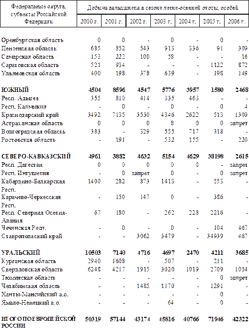The width and height of the screenshot is (249, 332).
Task: Select 'Ханты-Мансийский а.о.' row label
Action: 35,294
